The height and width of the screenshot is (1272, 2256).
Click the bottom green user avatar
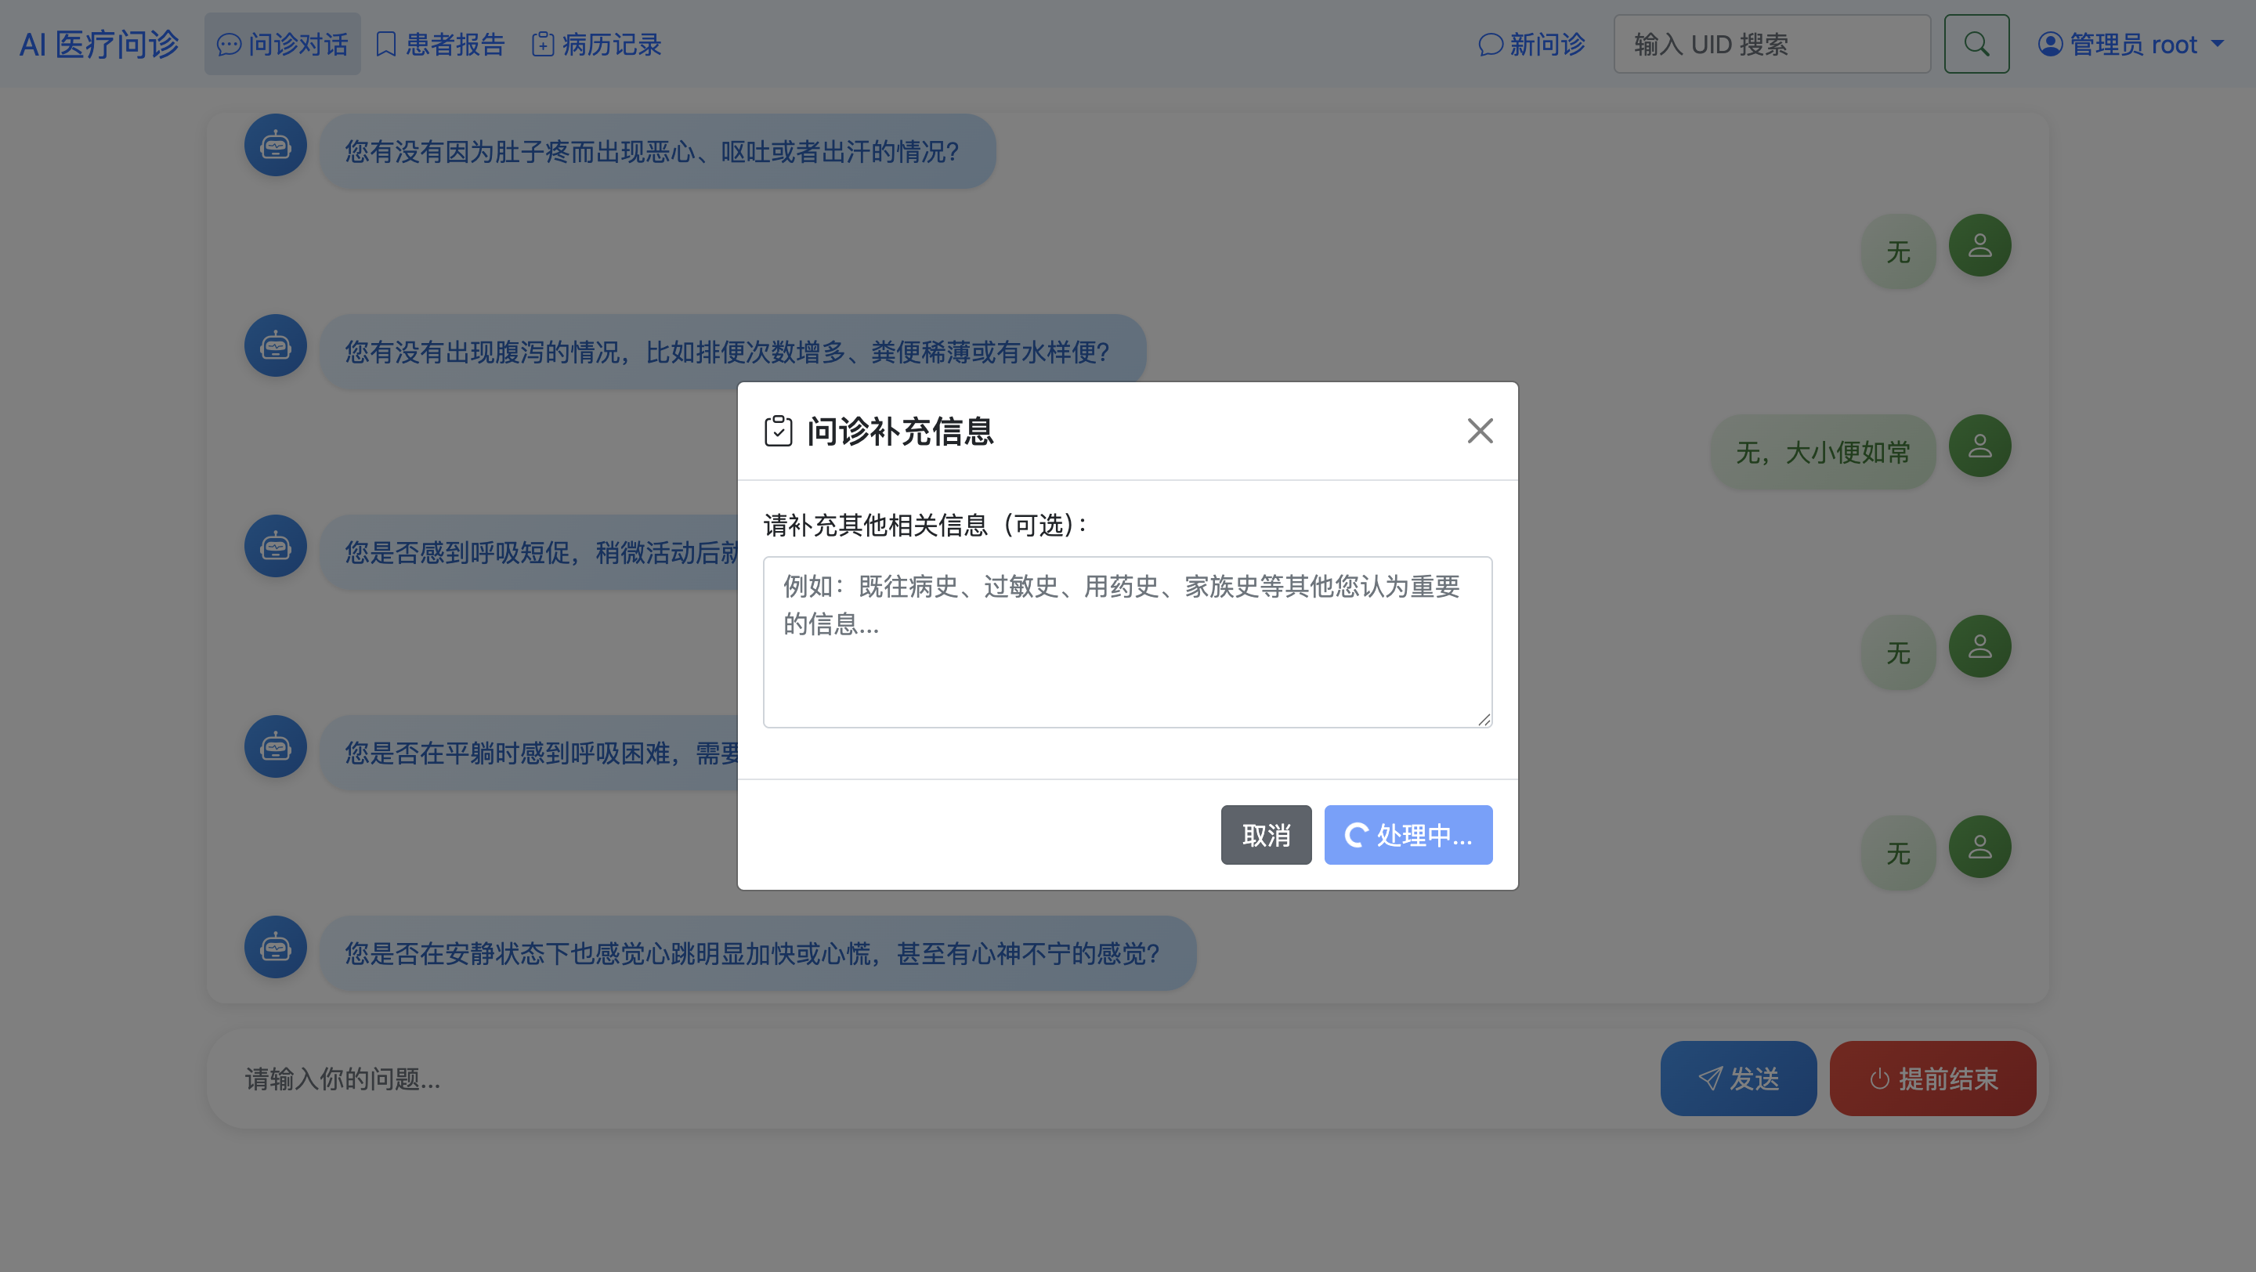(1979, 847)
